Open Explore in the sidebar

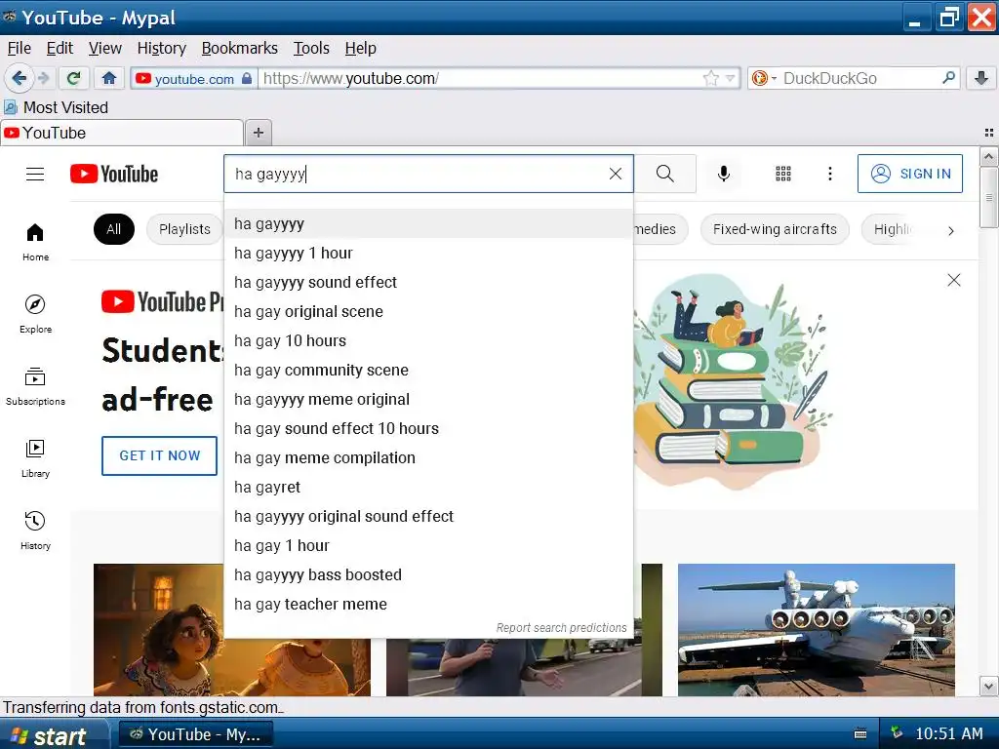tap(35, 314)
